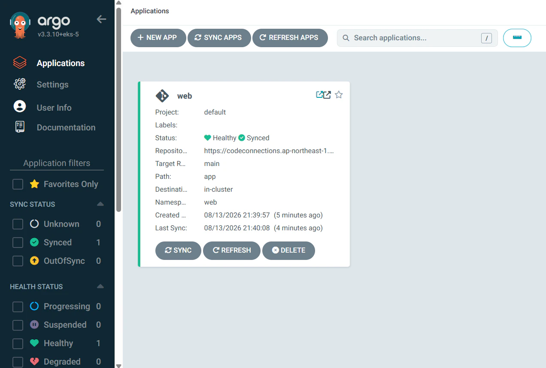Click the Destination value in-cluster

click(x=218, y=190)
